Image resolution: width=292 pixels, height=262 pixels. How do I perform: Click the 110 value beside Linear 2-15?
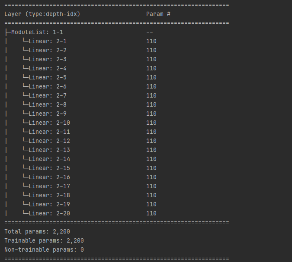tap(151, 168)
